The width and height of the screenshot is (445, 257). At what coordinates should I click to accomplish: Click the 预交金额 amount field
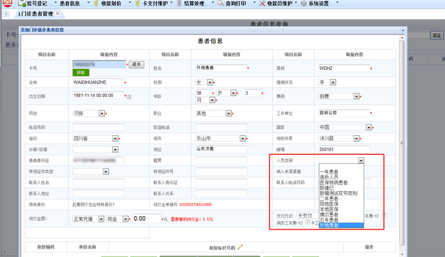coord(147,218)
